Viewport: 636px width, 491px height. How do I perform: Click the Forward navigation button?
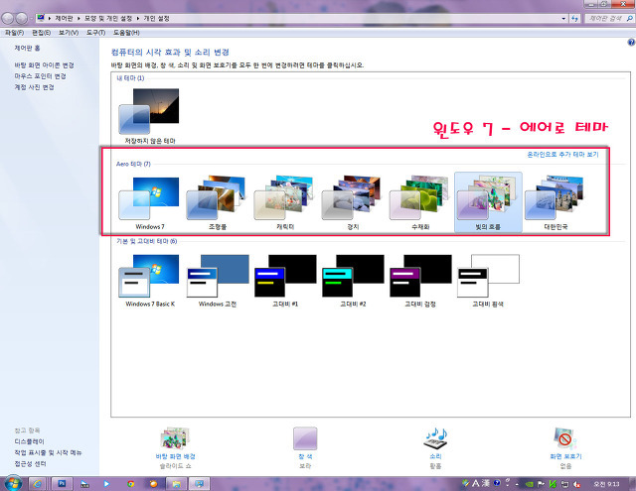[22, 18]
